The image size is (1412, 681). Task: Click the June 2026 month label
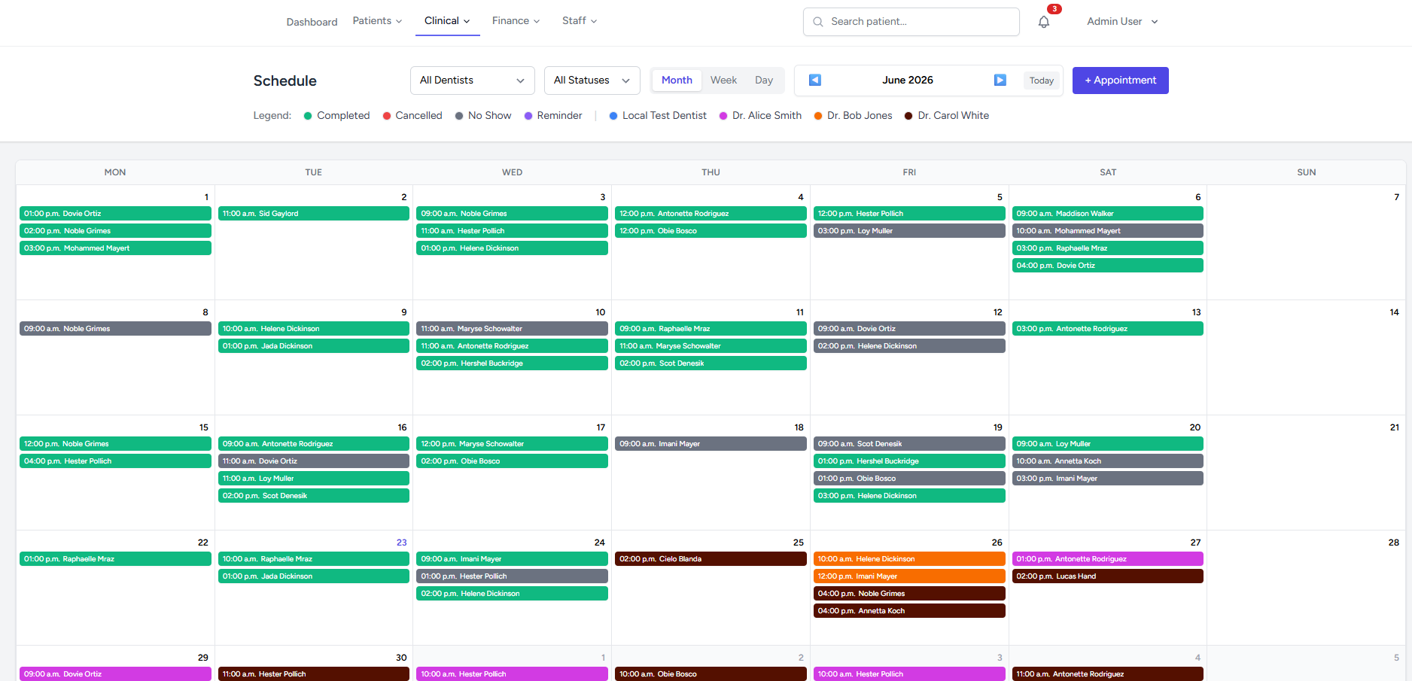[908, 80]
